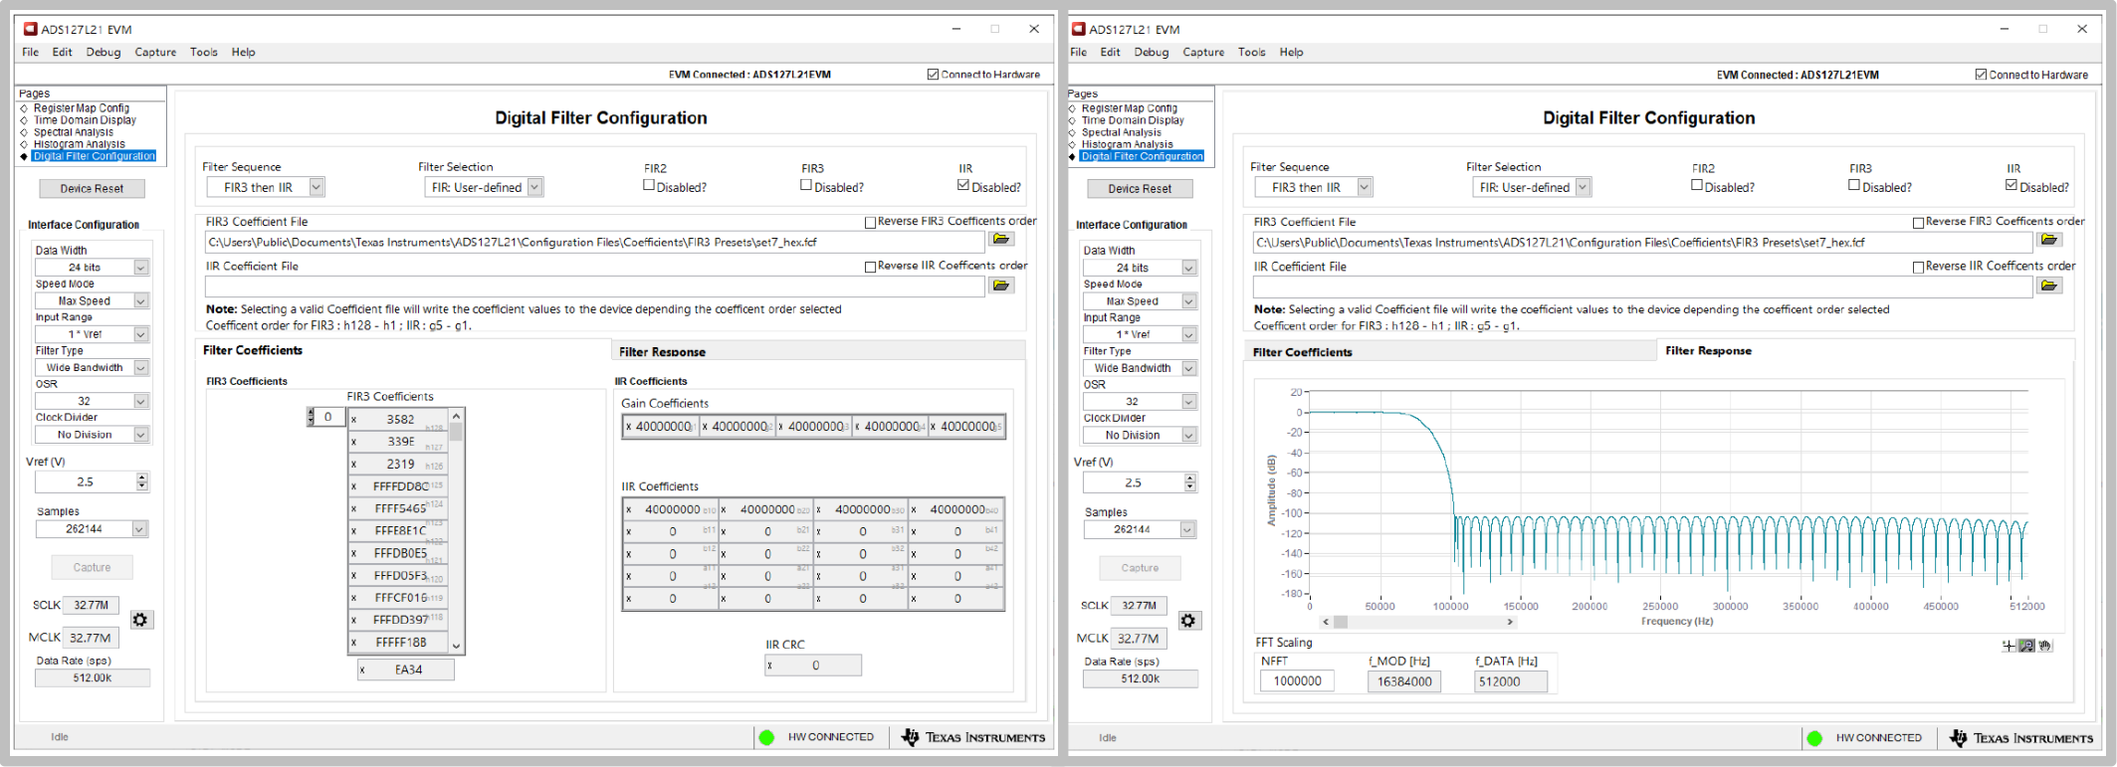
Task: Toggle FIR2 Disabled checkbox in right window
Action: click(1697, 185)
